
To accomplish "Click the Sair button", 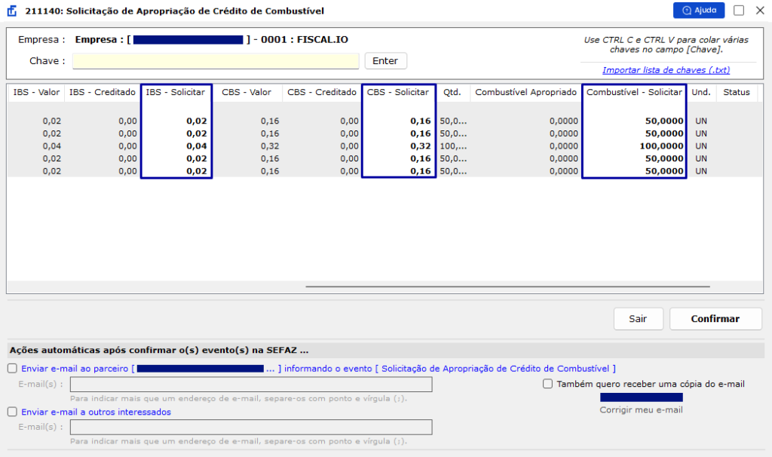I will pyautogui.click(x=638, y=319).
